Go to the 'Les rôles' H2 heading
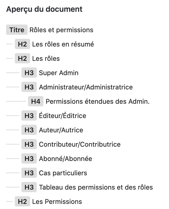The image size is (169, 209). coord(46,59)
